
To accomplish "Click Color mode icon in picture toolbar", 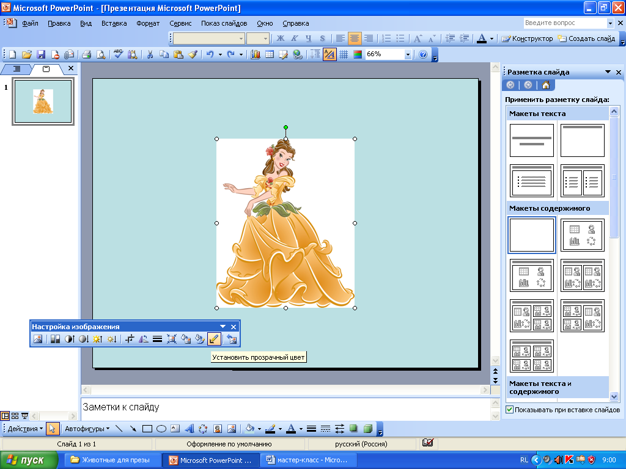I will coord(55,340).
